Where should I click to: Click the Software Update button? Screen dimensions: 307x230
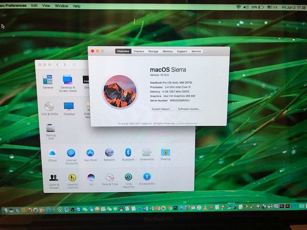[189, 109]
